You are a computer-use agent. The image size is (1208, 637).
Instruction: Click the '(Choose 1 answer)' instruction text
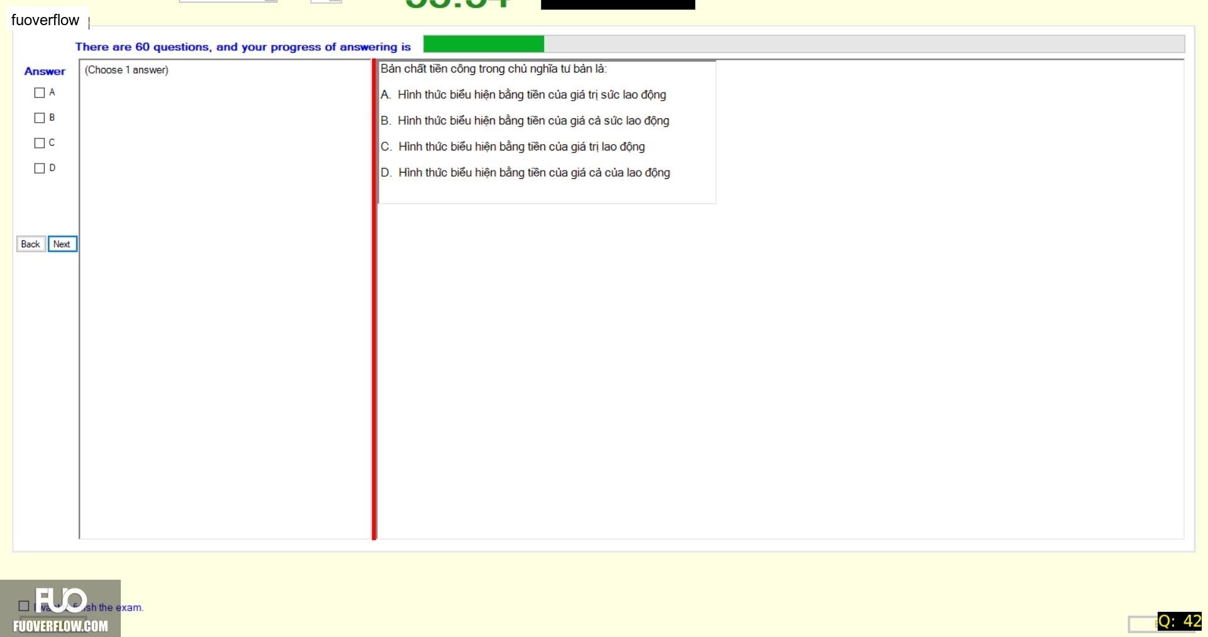tap(126, 70)
